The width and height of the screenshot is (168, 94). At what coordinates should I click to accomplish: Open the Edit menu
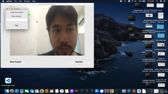pyautogui.click(x=20, y=1)
